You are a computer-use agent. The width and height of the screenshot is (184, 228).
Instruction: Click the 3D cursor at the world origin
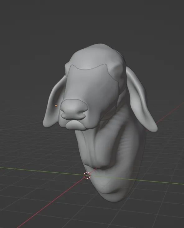pyautogui.click(x=87, y=175)
